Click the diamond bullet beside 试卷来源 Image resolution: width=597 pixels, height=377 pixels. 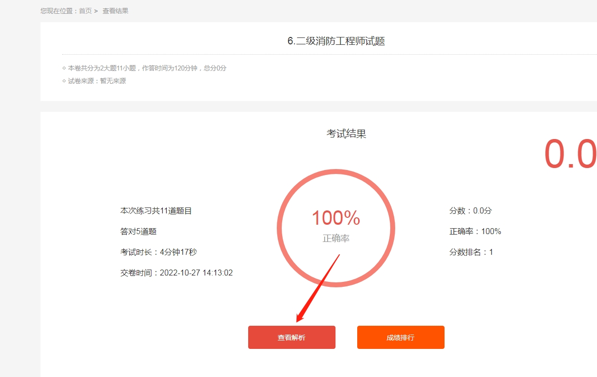point(64,81)
